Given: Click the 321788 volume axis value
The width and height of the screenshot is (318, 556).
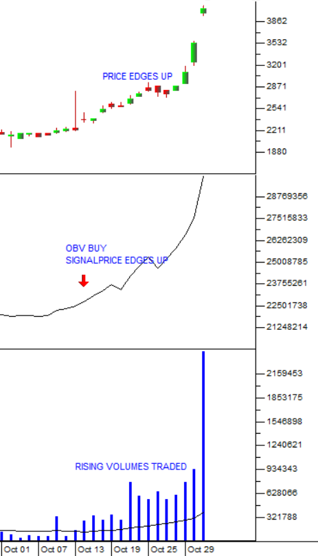Looking at the screenshot, I should pyautogui.click(x=282, y=517).
